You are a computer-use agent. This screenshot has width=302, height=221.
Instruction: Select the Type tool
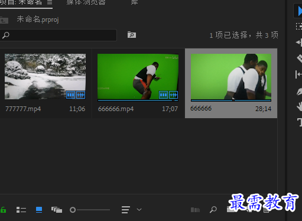coord(300,122)
